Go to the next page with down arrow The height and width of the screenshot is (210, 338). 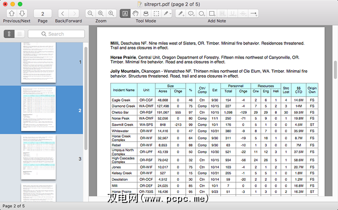22,13
